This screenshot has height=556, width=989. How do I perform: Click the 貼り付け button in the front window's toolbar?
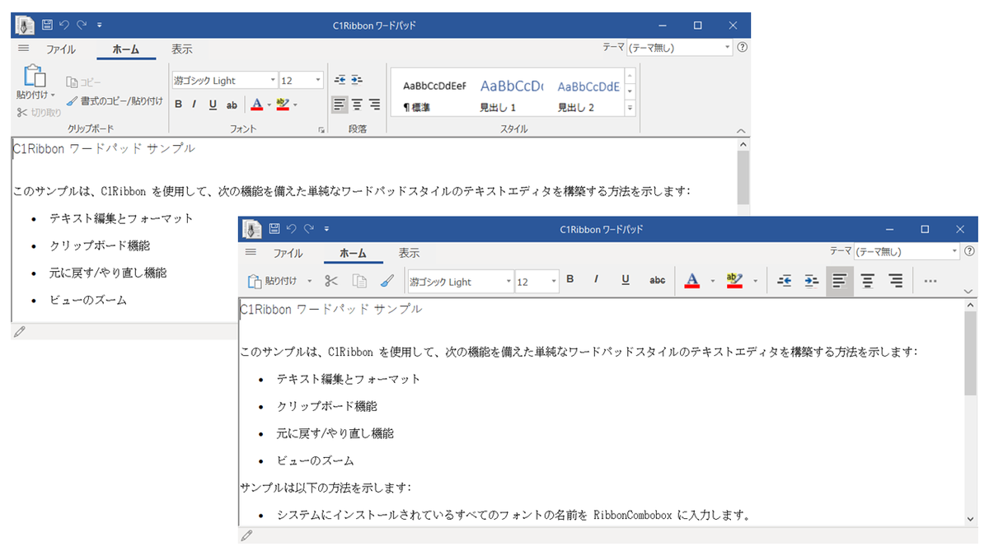(x=273, y=281)
